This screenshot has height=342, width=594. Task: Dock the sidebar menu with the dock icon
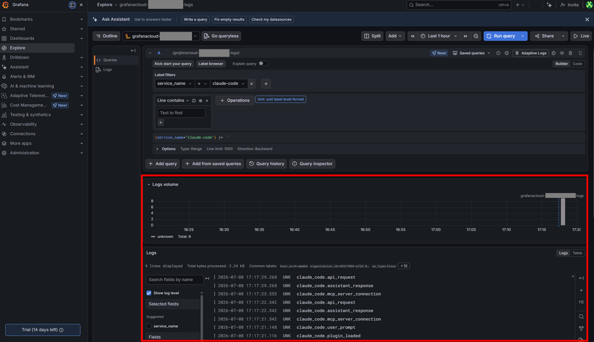tap(72, 5)
